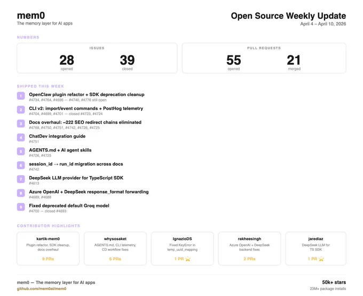
Task: Click the purple number 2 badge
Action: pyautogui.click(x=21, y=110)
